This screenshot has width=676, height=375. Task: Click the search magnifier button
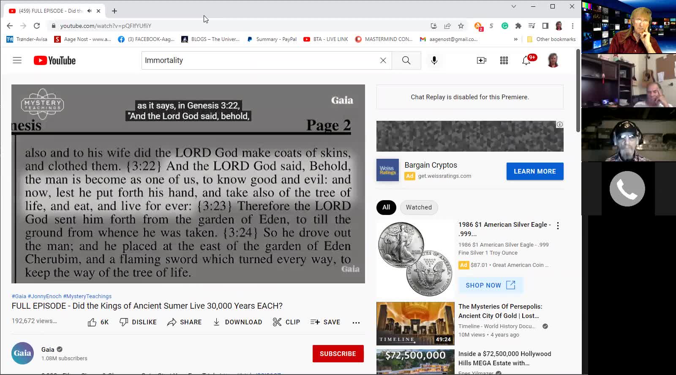coord(406,60)
